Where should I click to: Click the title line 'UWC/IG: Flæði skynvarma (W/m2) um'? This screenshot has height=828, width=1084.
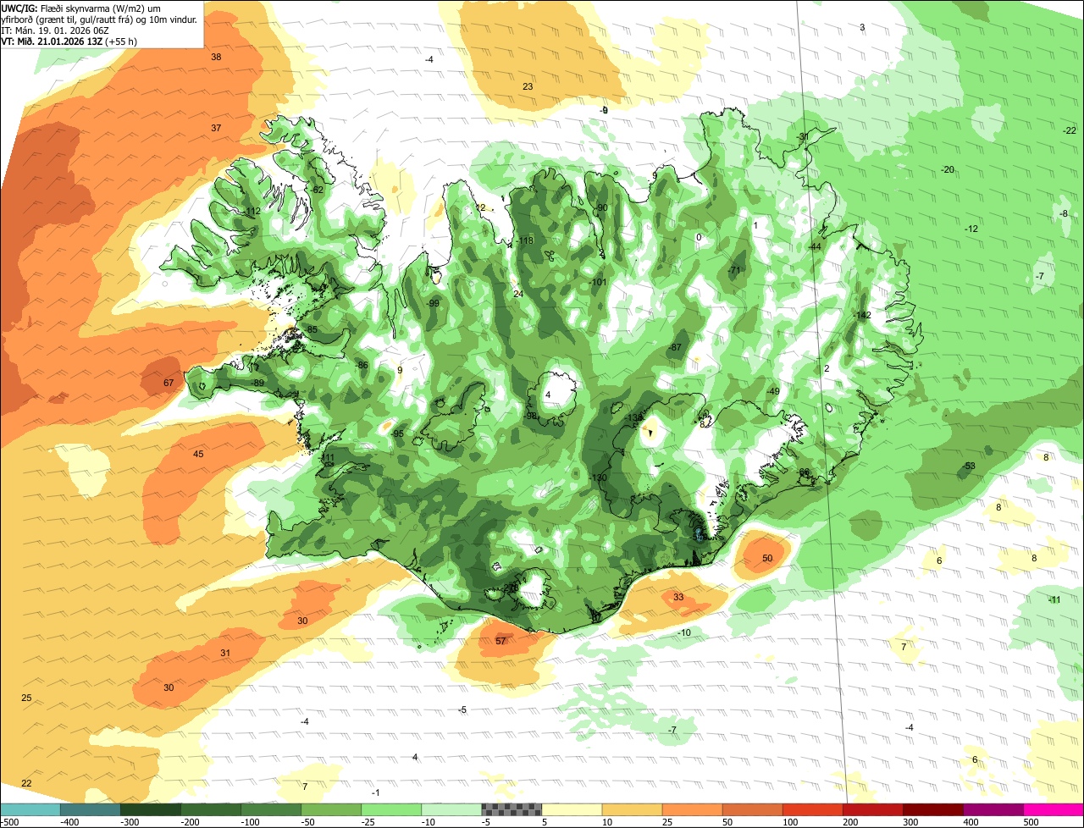pos(81,8)
